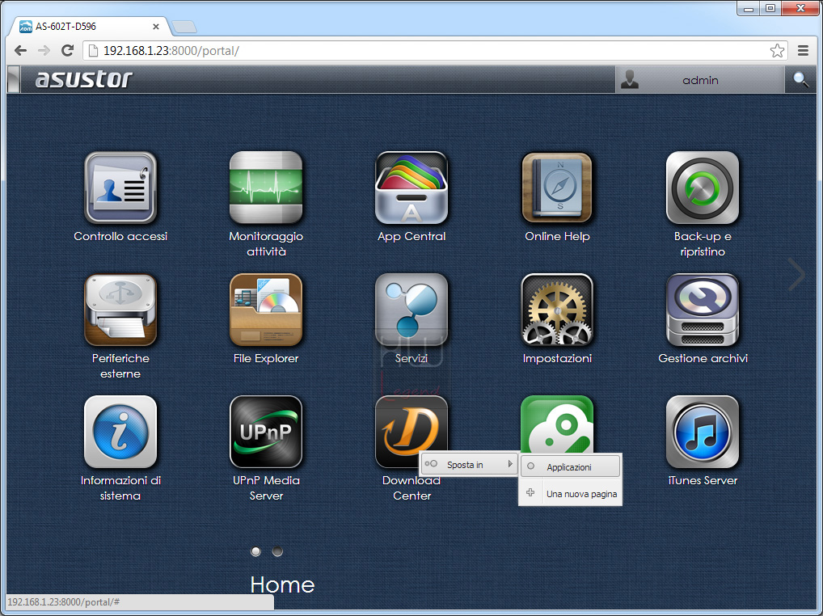
Task: Select Una nuova pagina option
Action: [570, 493]
